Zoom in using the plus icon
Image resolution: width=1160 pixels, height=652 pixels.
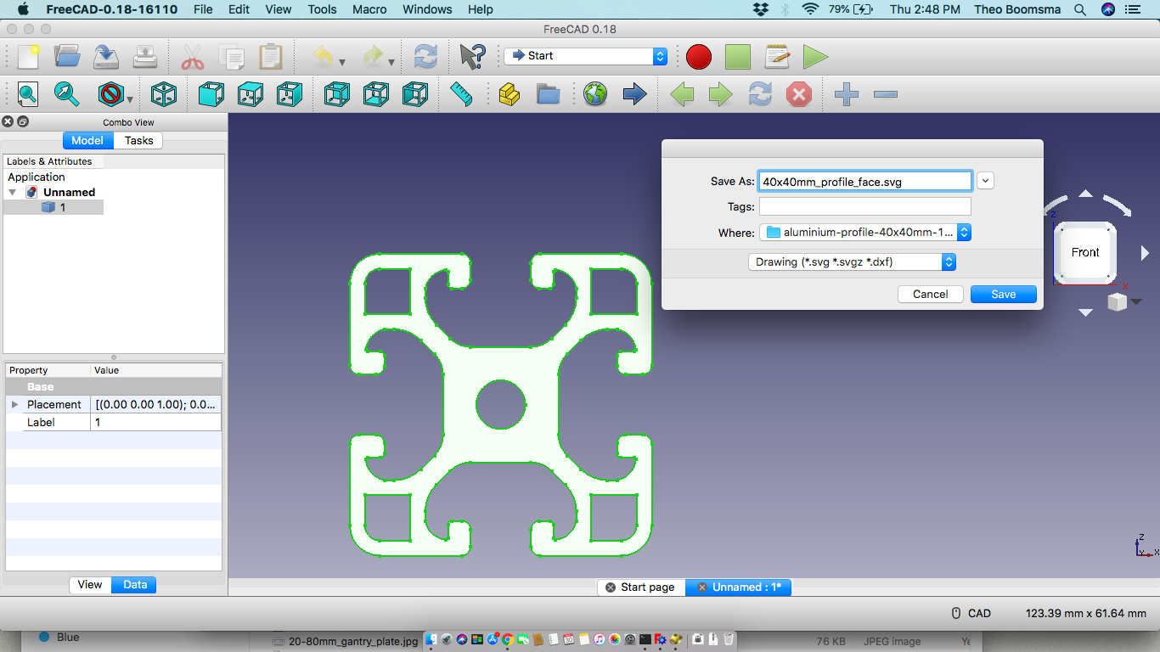(x=845, y=94)
